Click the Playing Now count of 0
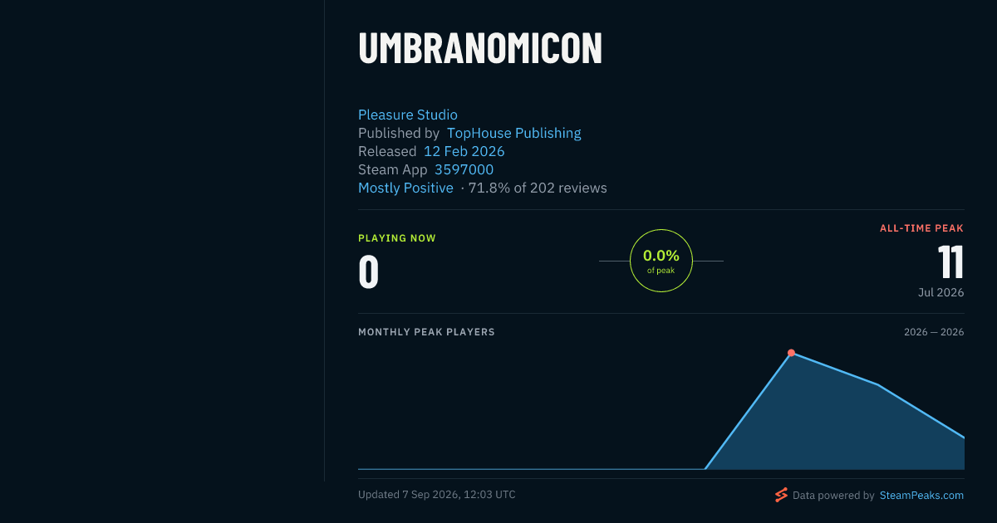Screen dimensions: 997x523 [x=369, y=272]
